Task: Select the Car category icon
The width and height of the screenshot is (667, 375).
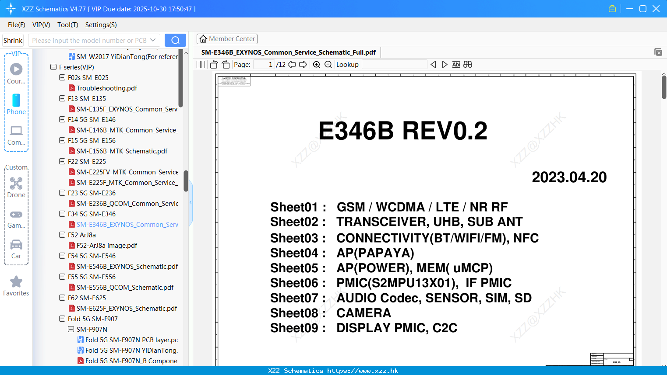Action: point(16,249)
